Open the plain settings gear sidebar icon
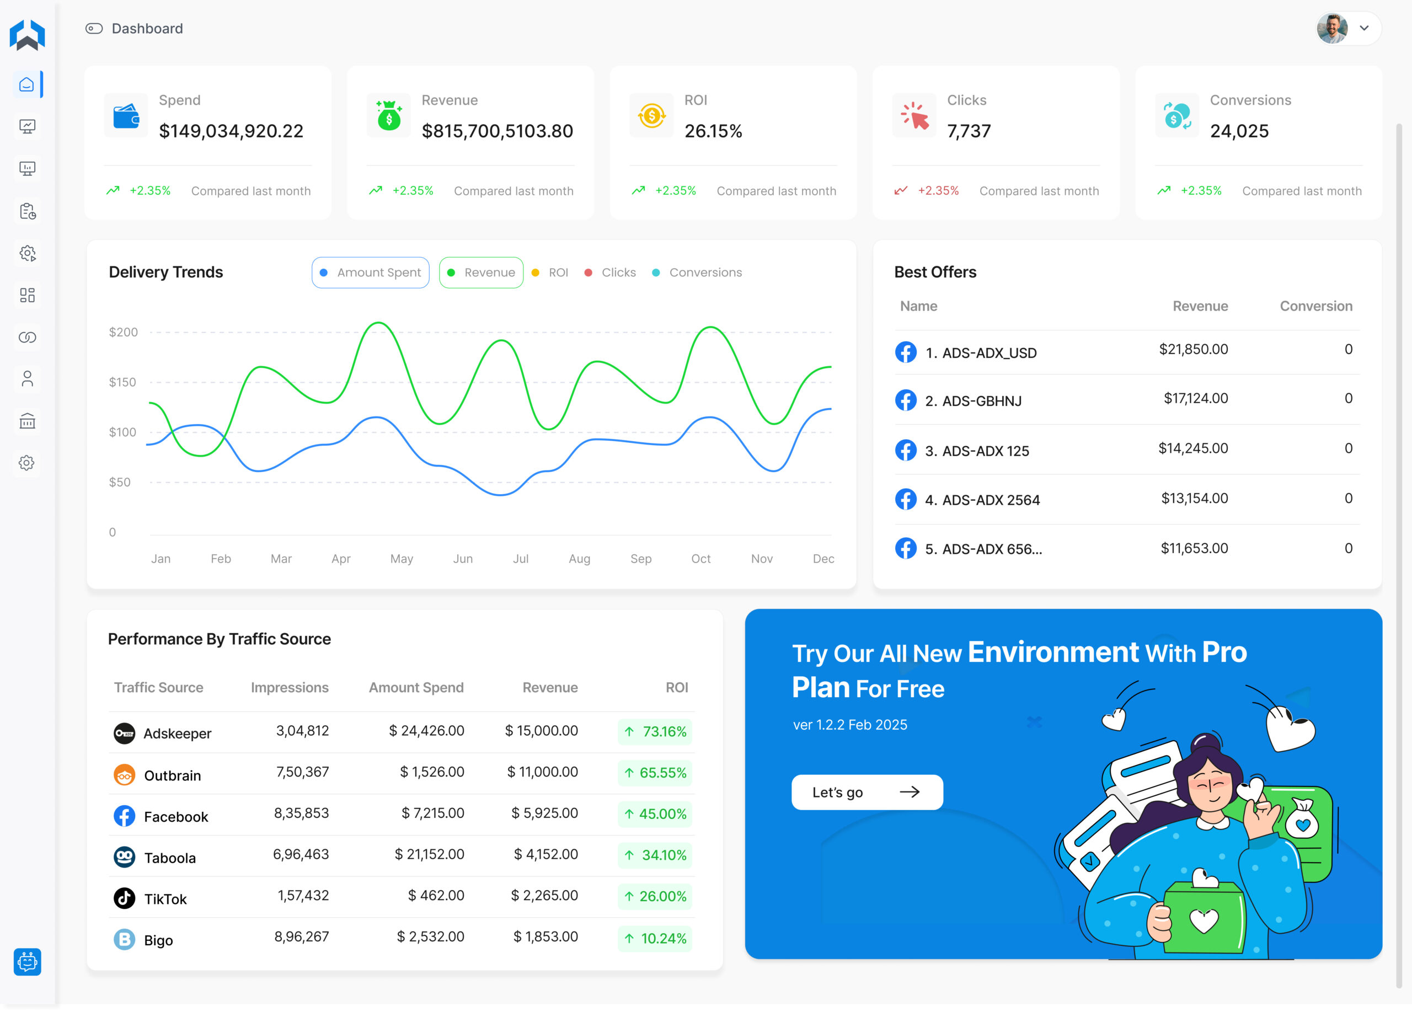The height and width of the screenshot is (1012, 1412). (27, 463)
